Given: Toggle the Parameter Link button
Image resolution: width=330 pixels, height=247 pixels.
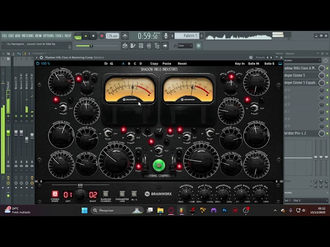Looking at the screenshot, I should [122, 194].
